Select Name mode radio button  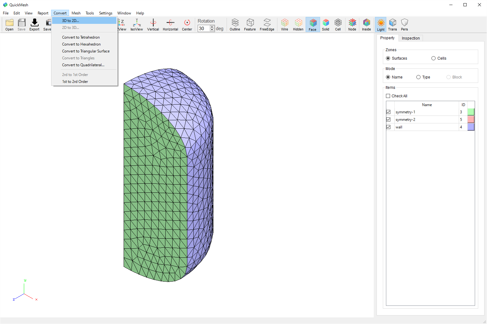coord(388,77)
